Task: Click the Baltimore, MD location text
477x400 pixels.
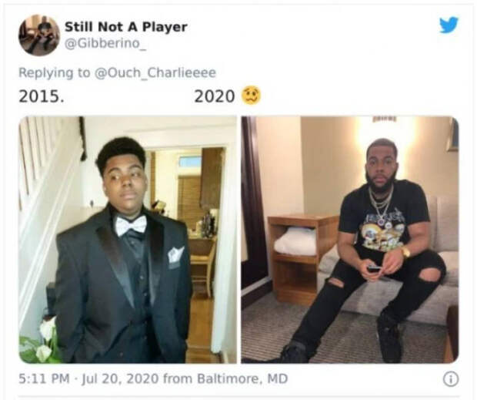Action: click(x=242, y=379)
